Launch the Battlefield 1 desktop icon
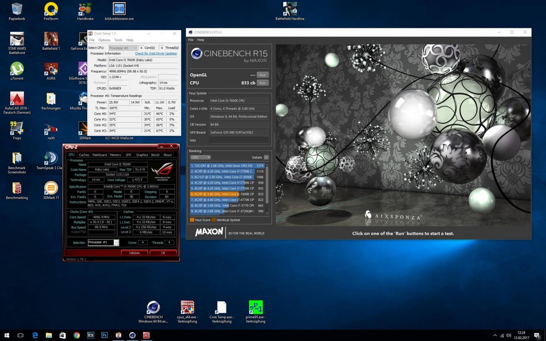The image size is (546, 341). (x=51, y=41)
